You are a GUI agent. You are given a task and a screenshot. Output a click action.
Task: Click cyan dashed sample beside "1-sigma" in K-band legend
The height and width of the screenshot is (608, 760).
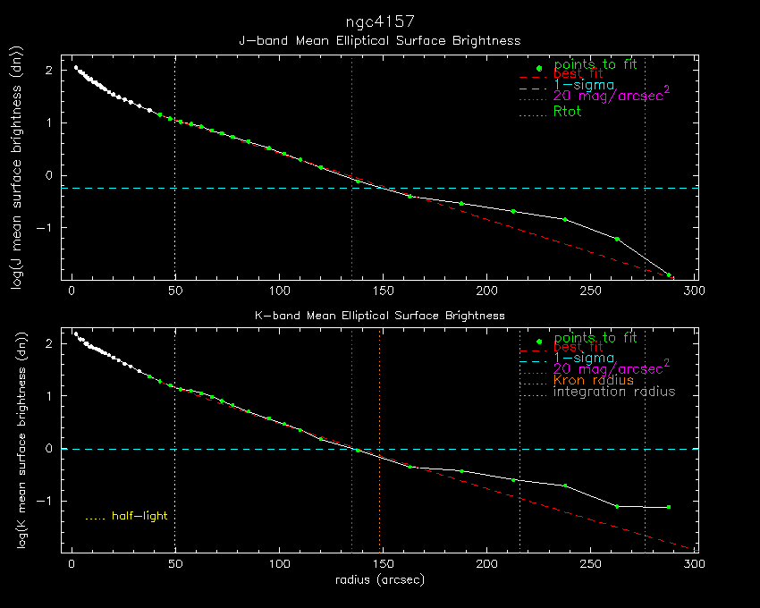532,359
